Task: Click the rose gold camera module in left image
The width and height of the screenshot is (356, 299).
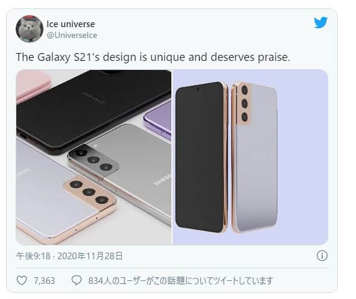Action: point(89,192)
